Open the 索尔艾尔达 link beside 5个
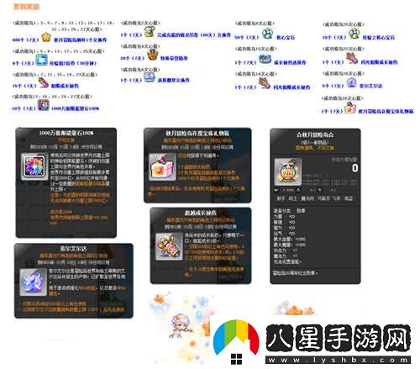The image size is (420, 369). [370, 86]
